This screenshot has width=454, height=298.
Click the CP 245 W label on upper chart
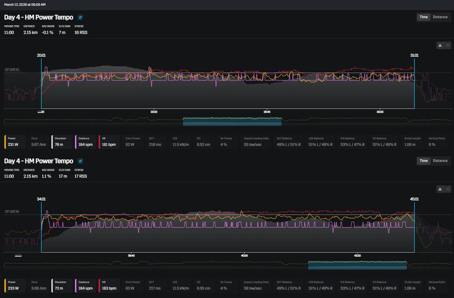tap(12, 70)
